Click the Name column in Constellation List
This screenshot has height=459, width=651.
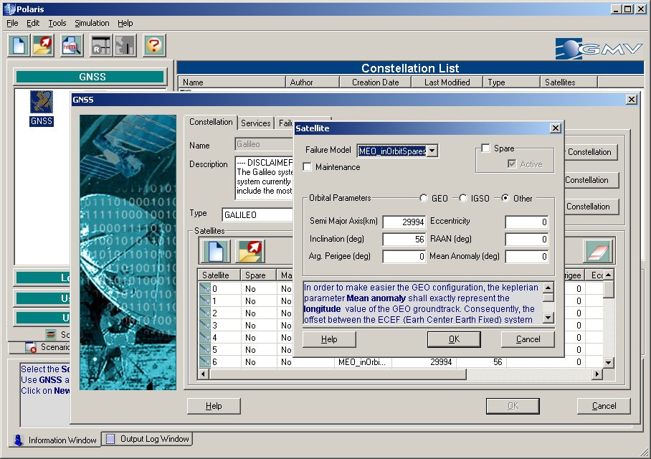tap(232, 82)
